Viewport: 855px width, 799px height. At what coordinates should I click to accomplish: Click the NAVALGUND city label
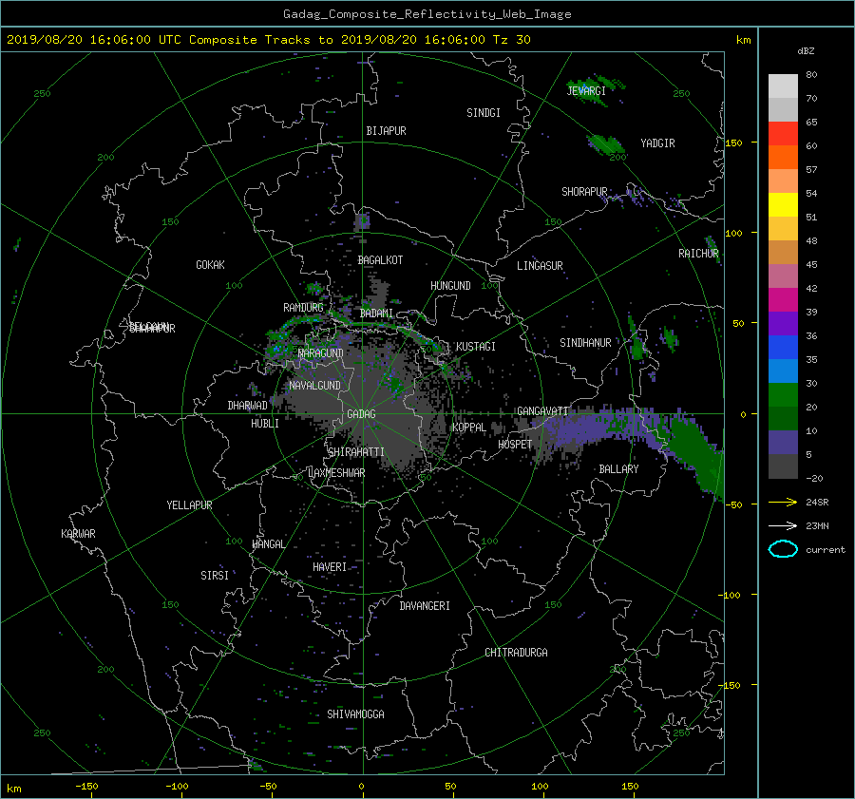(314, 386)
